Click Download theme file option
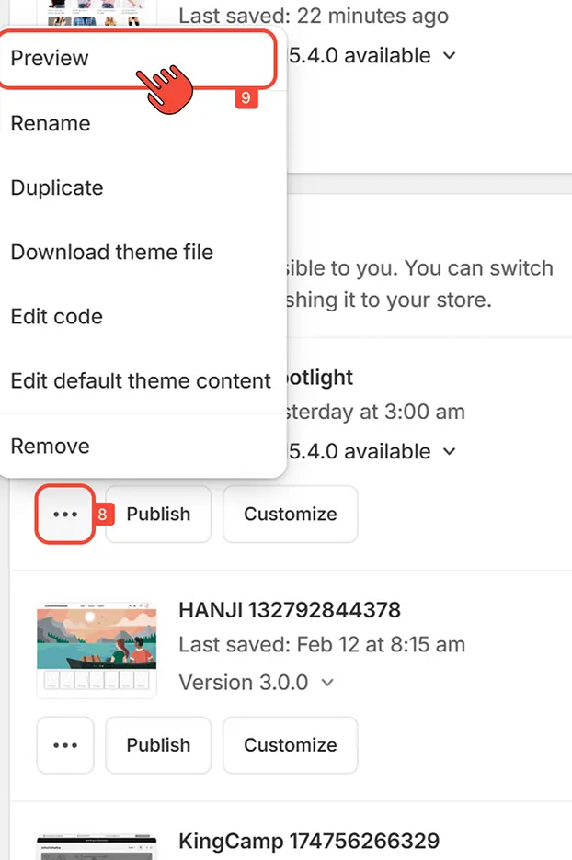The height and width of the screenshot is (860, 572). (x=110, y=252)
